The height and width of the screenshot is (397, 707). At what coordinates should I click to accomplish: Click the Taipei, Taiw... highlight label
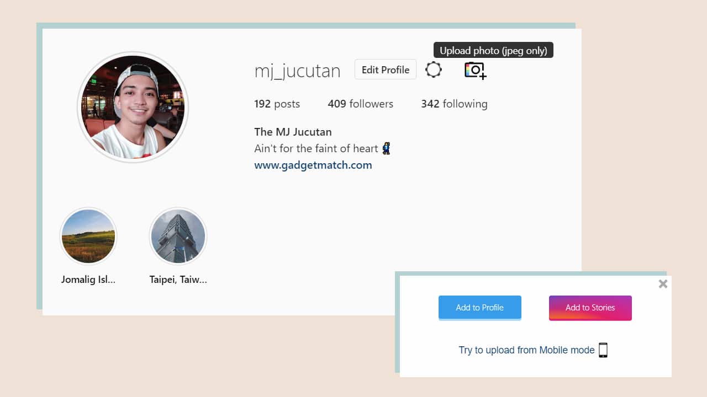[178, 280]
